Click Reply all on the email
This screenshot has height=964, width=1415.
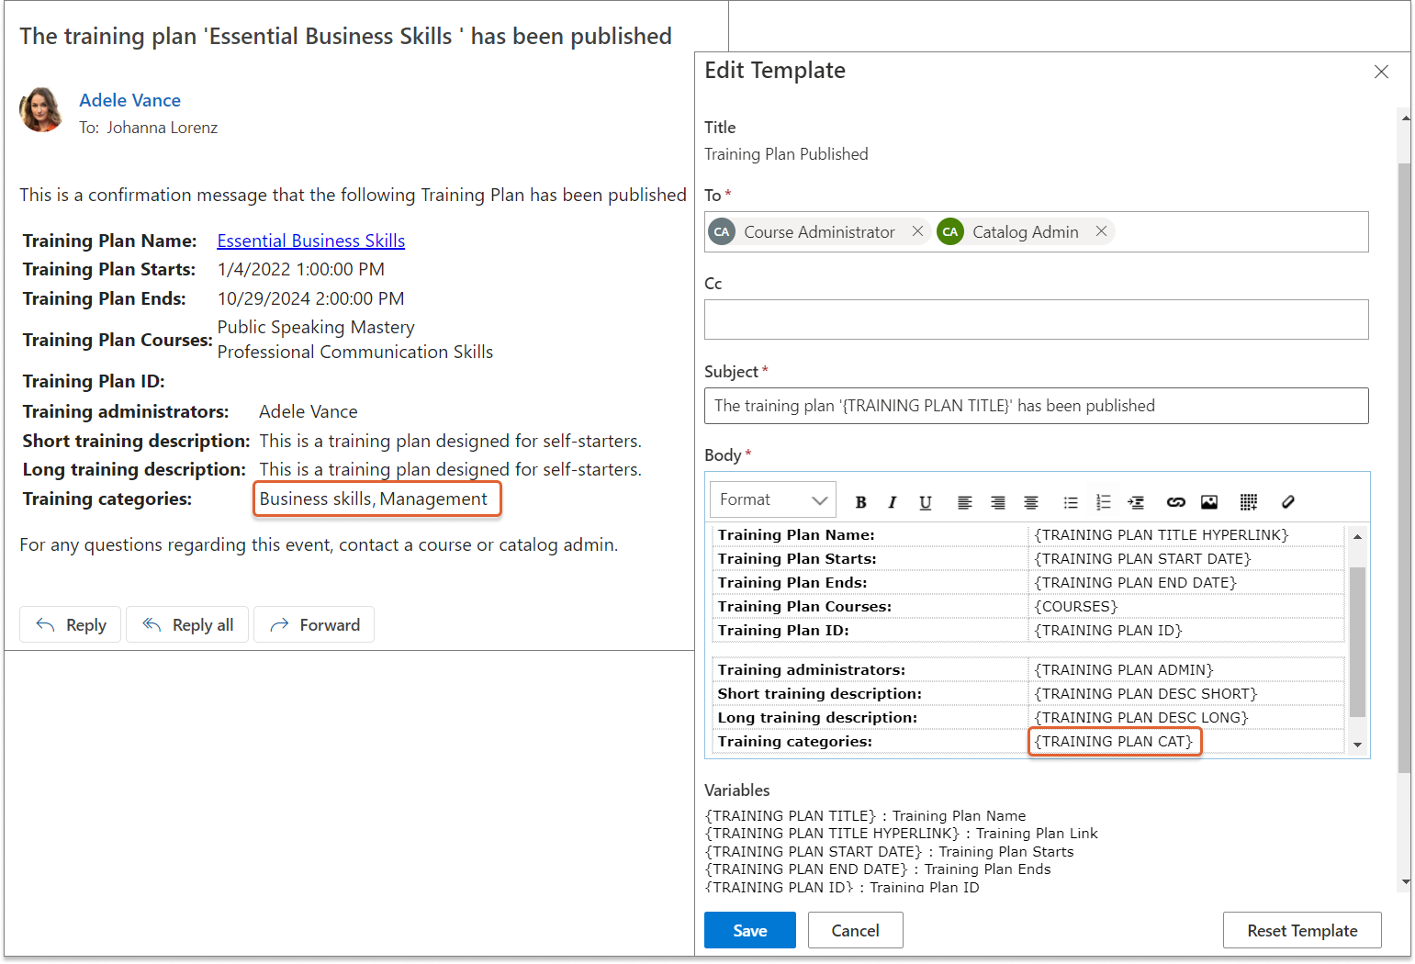pos(187,625)
